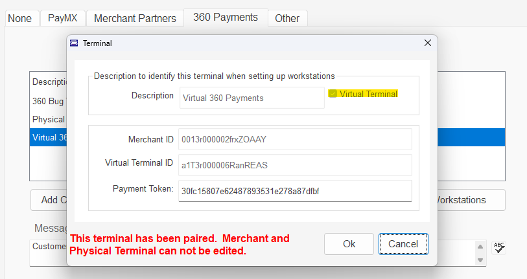Go to the Other tab

(287, 18)
